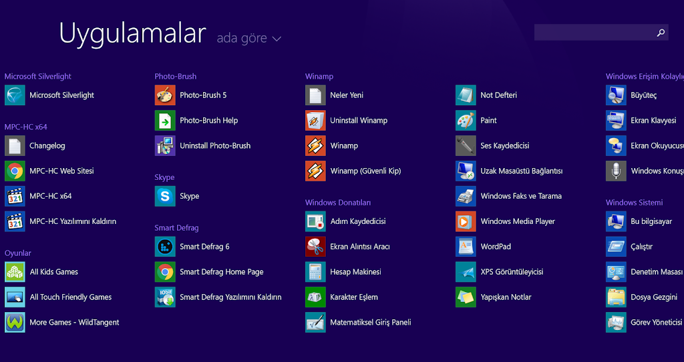Open the WordPad icon

coord(466,247)
